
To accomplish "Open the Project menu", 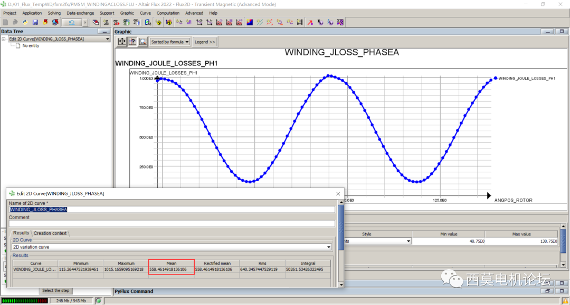I will tap(9, 13).
